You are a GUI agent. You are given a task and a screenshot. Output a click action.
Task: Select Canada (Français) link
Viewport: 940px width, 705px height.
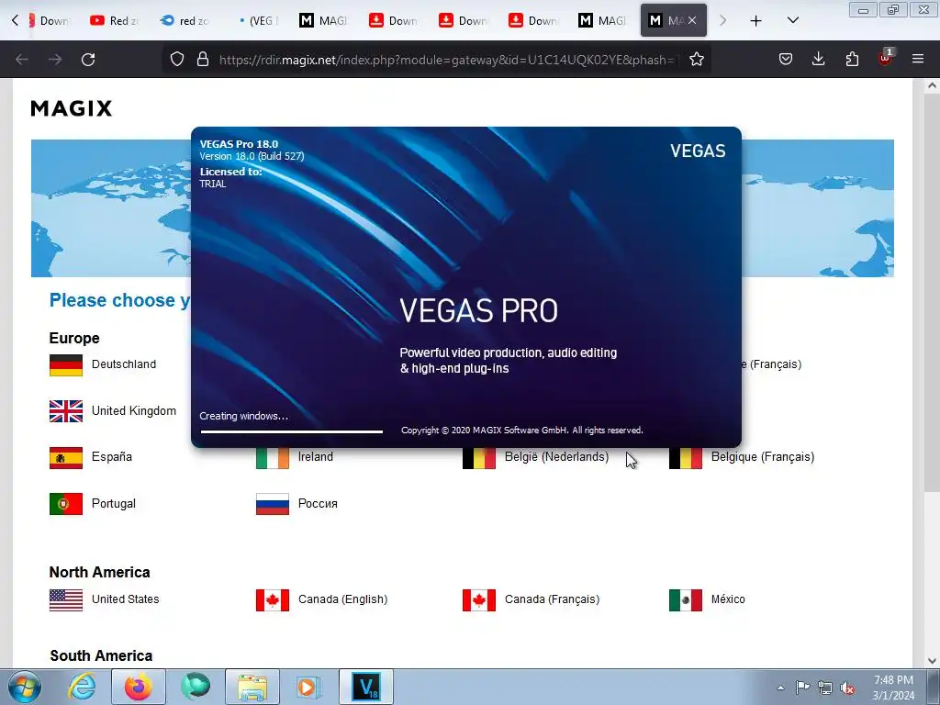(x=552, y=599)
